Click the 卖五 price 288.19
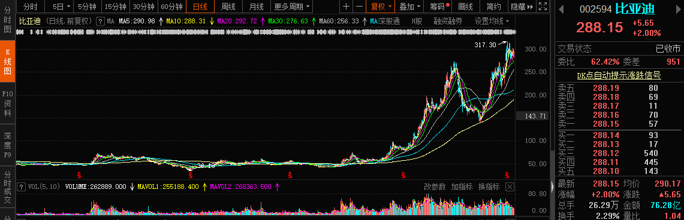The width and height of the screenshot is (684, 220). pyautogui.click(x=605, y=88)
